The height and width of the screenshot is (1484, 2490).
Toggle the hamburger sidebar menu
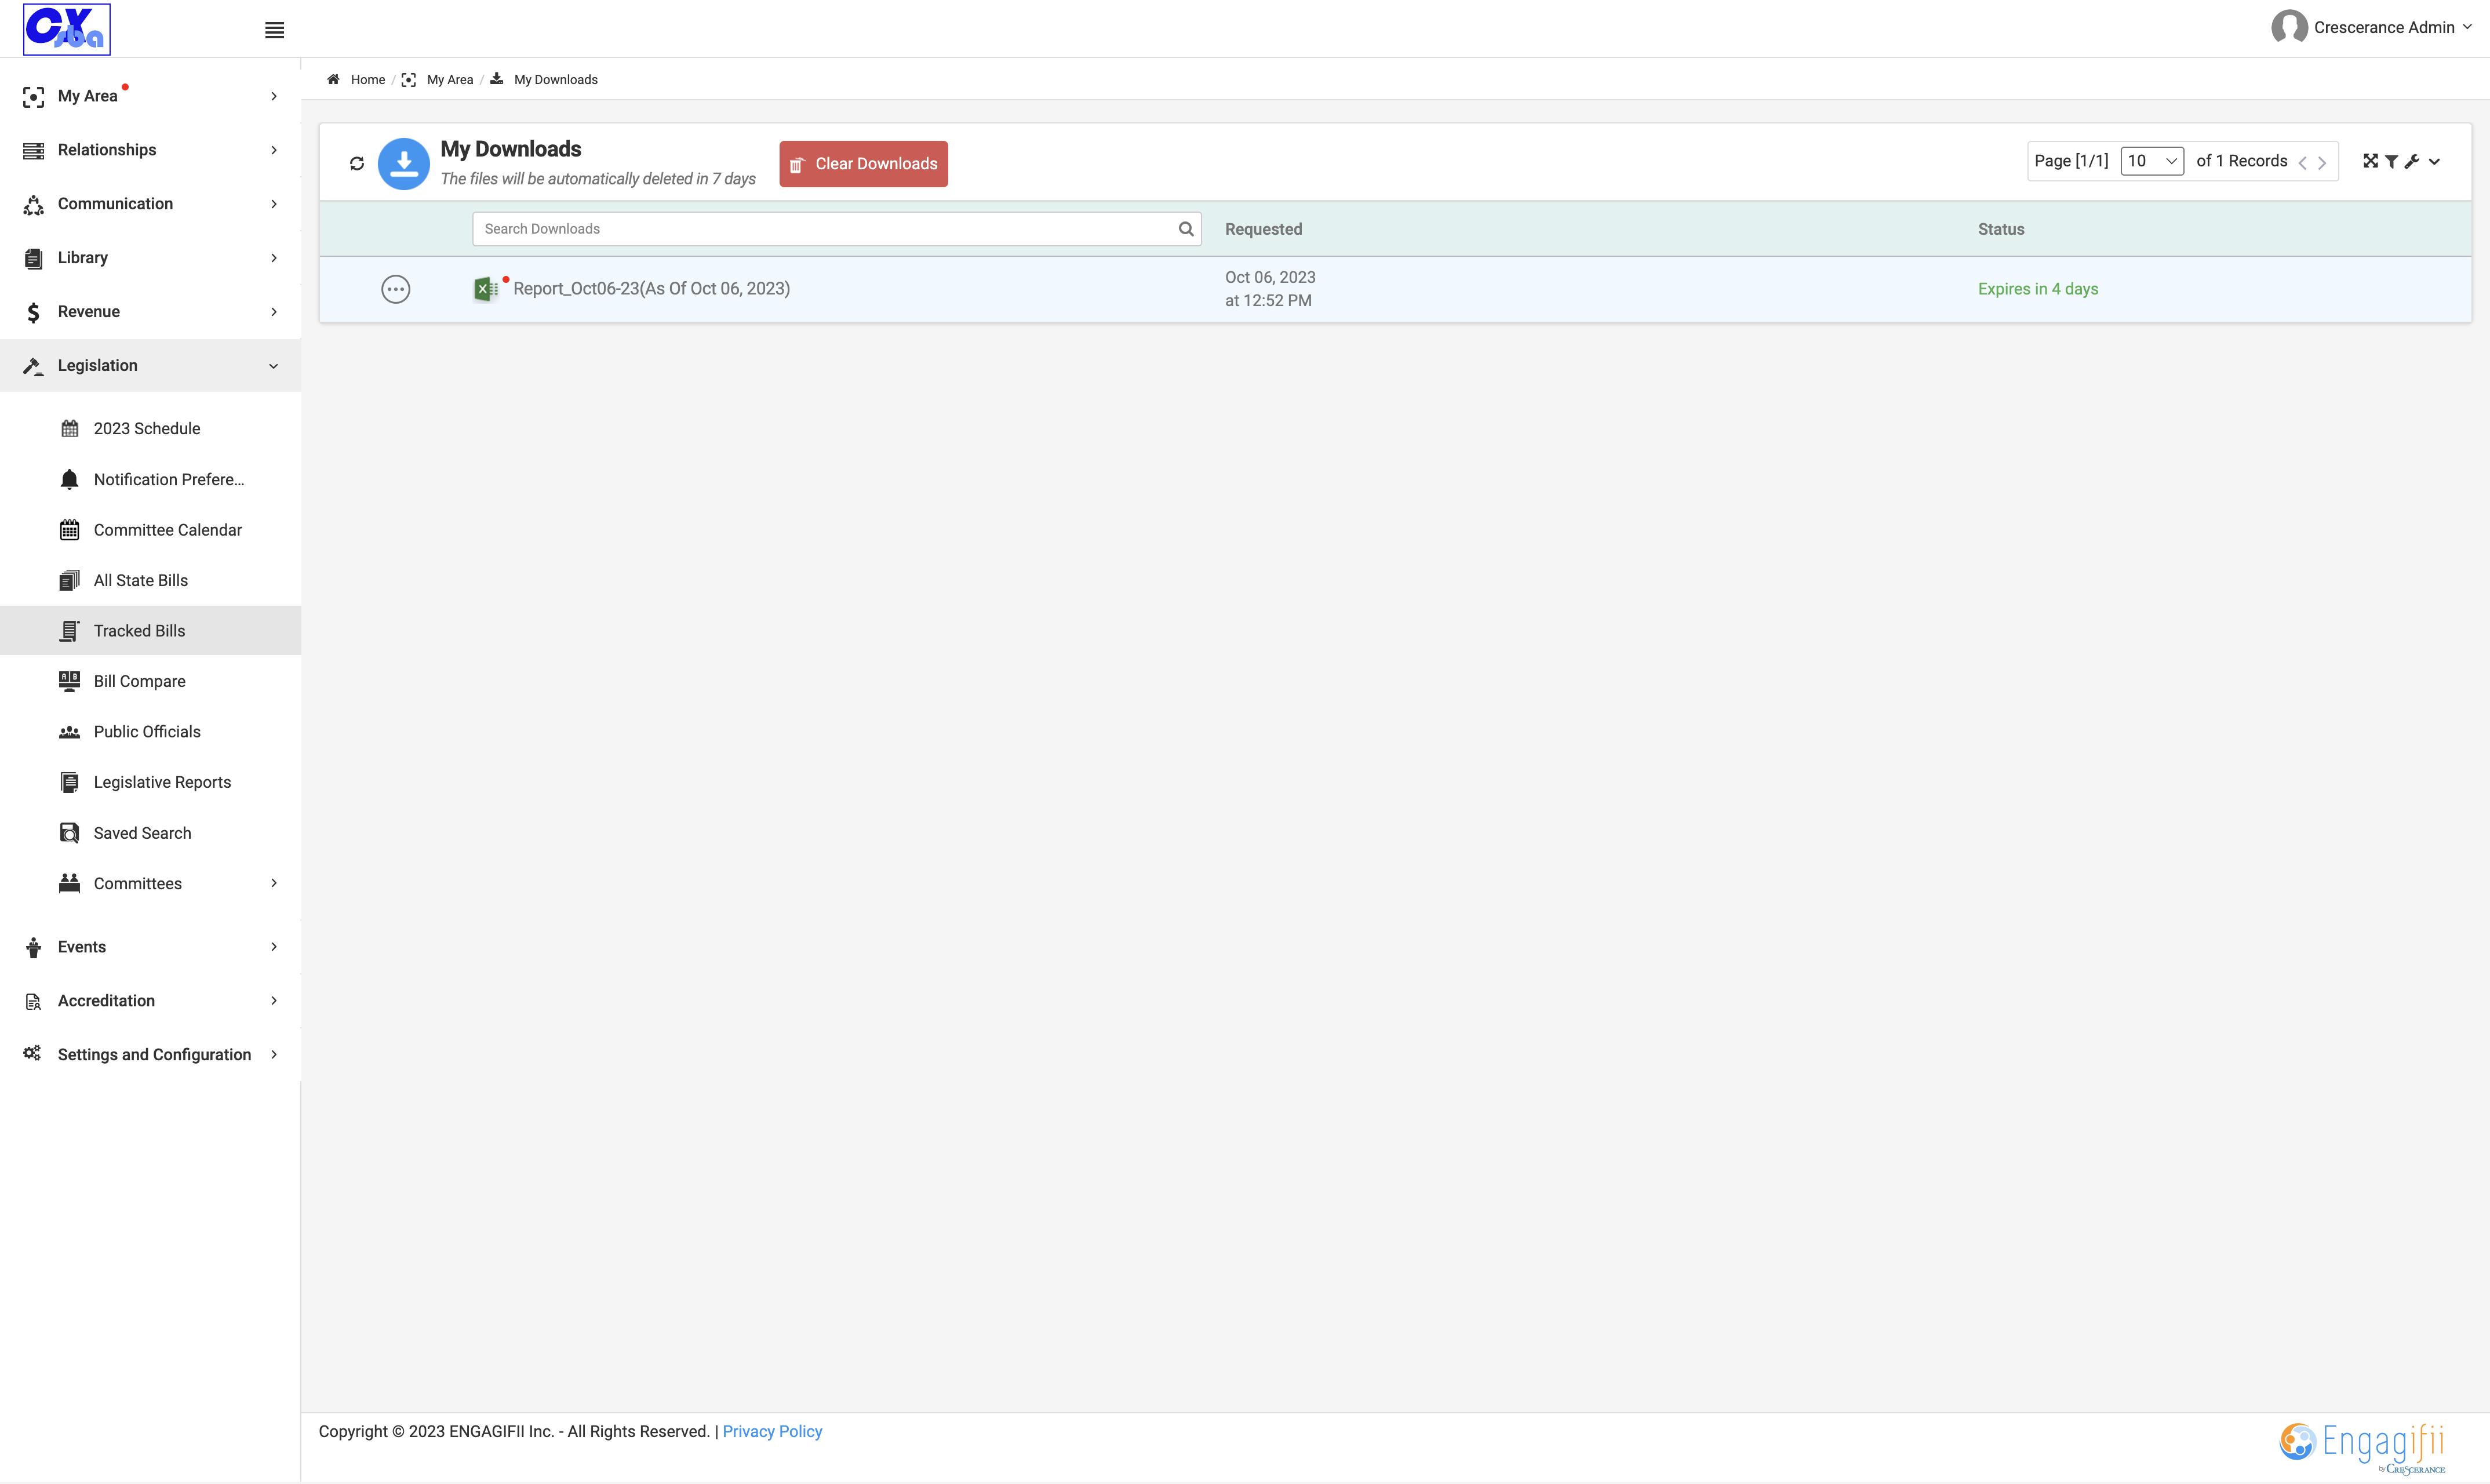click(274, 30)
